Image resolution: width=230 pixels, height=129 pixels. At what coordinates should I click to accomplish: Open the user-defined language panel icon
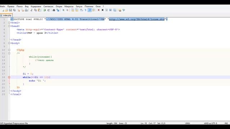tap(93, 10)
